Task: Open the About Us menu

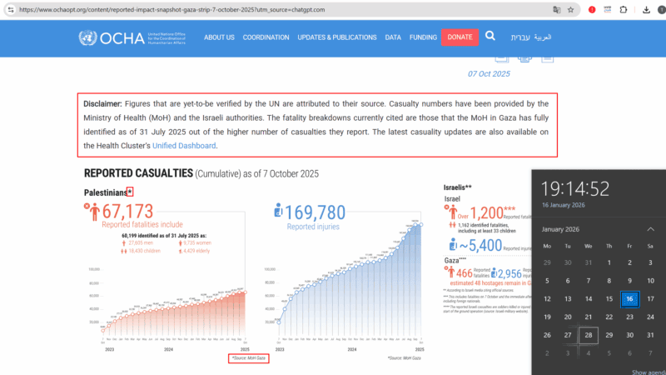Action: (219, 37)
